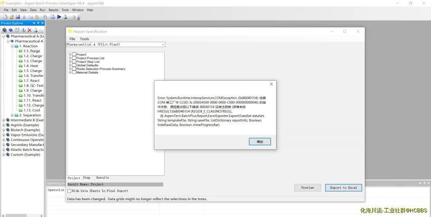Click the info icon in Process Explorer toolbar

coord(24,30)
